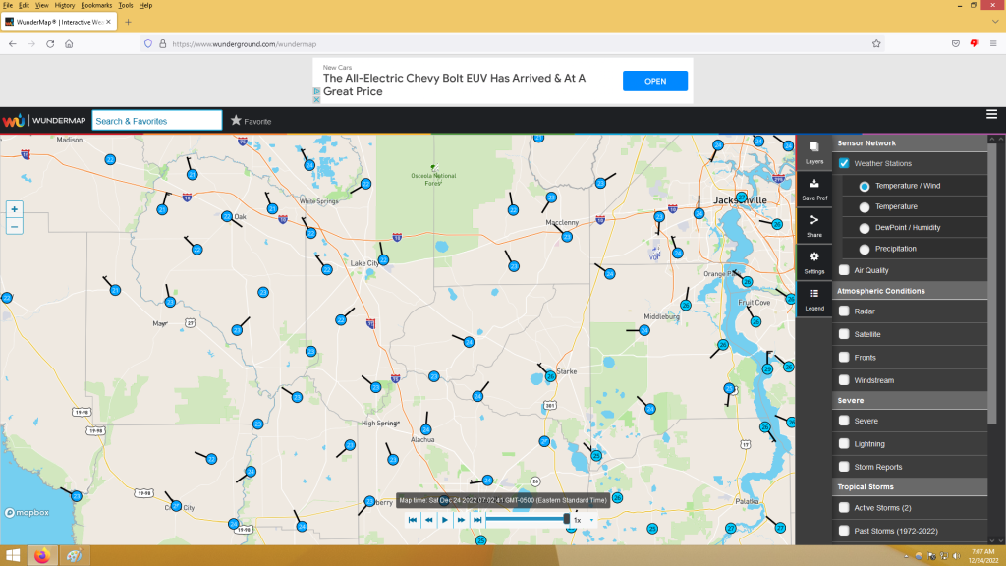Click the taskbar clock

(982, 556)
